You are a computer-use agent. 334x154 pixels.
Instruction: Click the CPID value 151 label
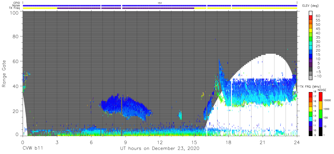point(160,3)
